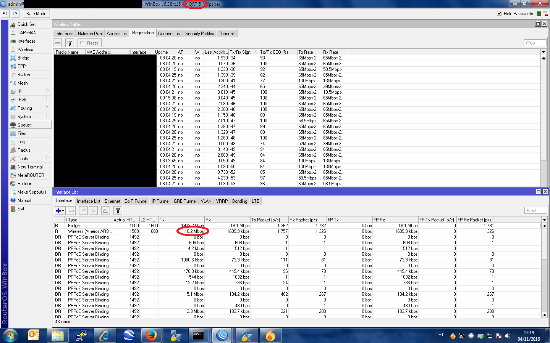Switch to the Nstreme Dual tab
Image resolution: width=550 pixels, height=343 pixels.
point(90,34)
